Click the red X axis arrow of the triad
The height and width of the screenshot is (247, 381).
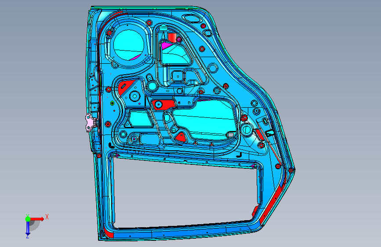37,219
